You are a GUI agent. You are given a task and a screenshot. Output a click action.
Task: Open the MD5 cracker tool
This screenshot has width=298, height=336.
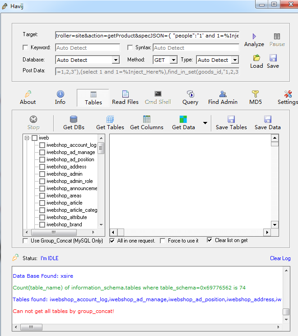coord(256,98)
